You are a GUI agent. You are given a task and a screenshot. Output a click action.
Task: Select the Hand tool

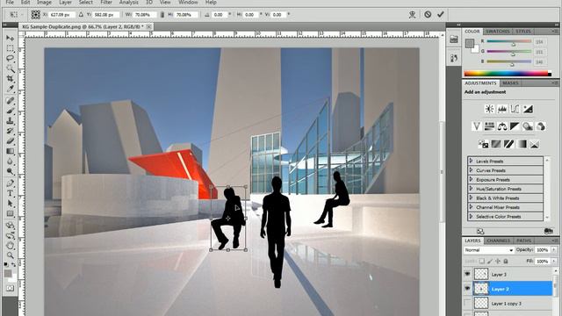coord(10,246)
